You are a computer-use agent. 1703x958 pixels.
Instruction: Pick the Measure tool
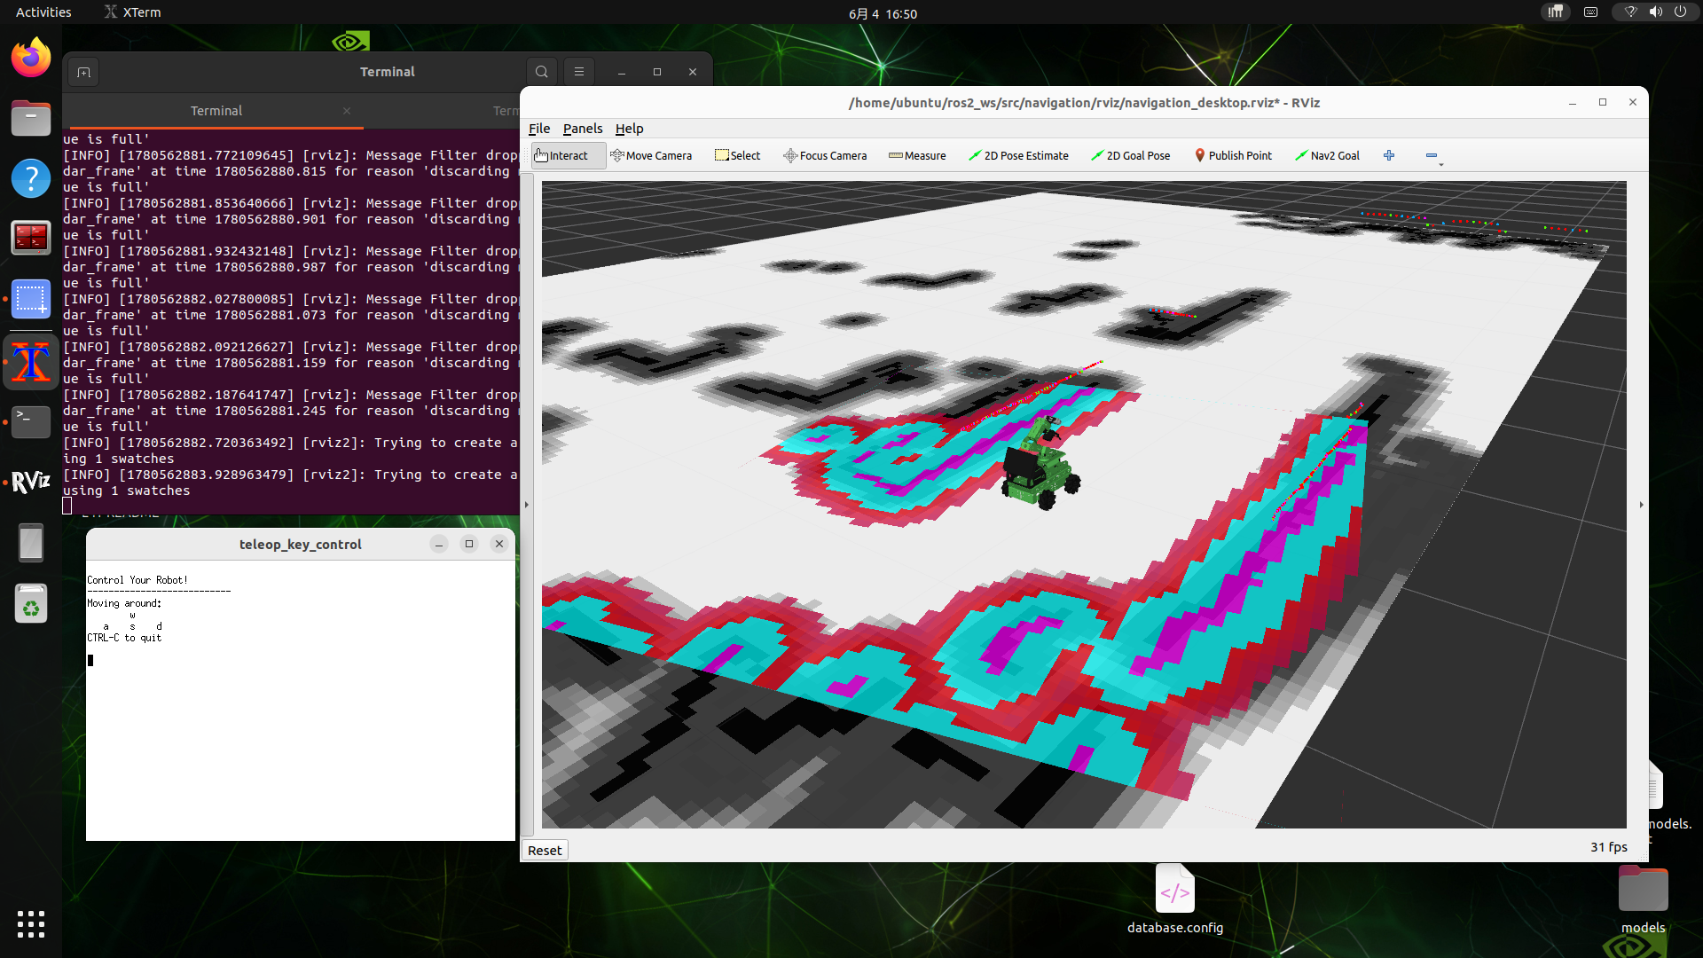point(917,155)
